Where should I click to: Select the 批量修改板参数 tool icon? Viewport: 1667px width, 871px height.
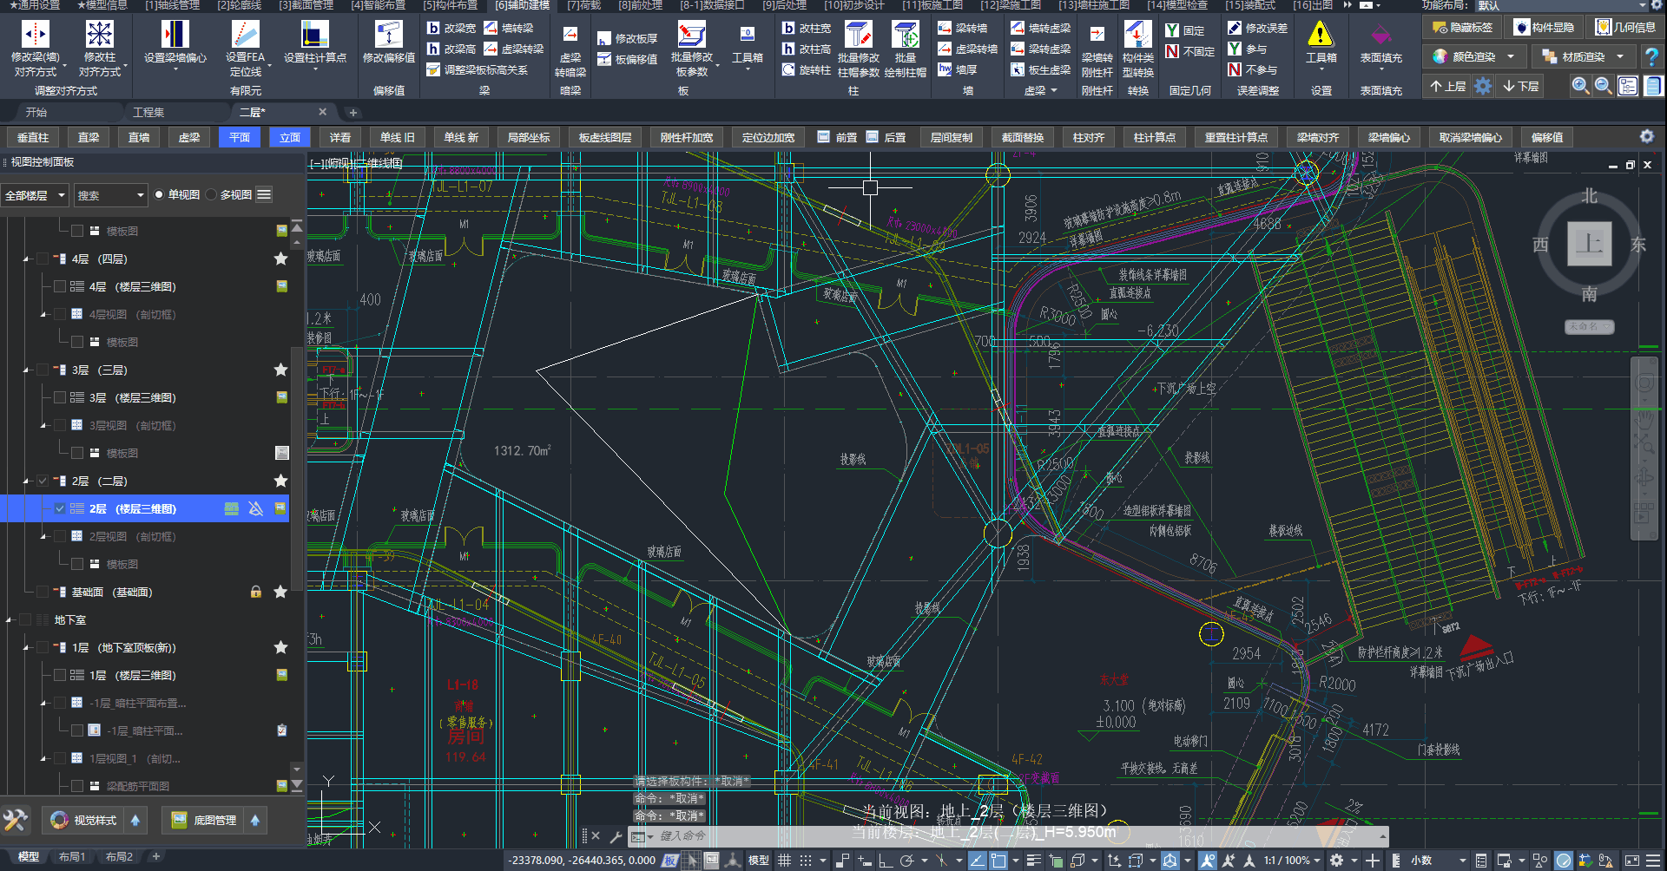pyautogui.click(x=692, y=35)
